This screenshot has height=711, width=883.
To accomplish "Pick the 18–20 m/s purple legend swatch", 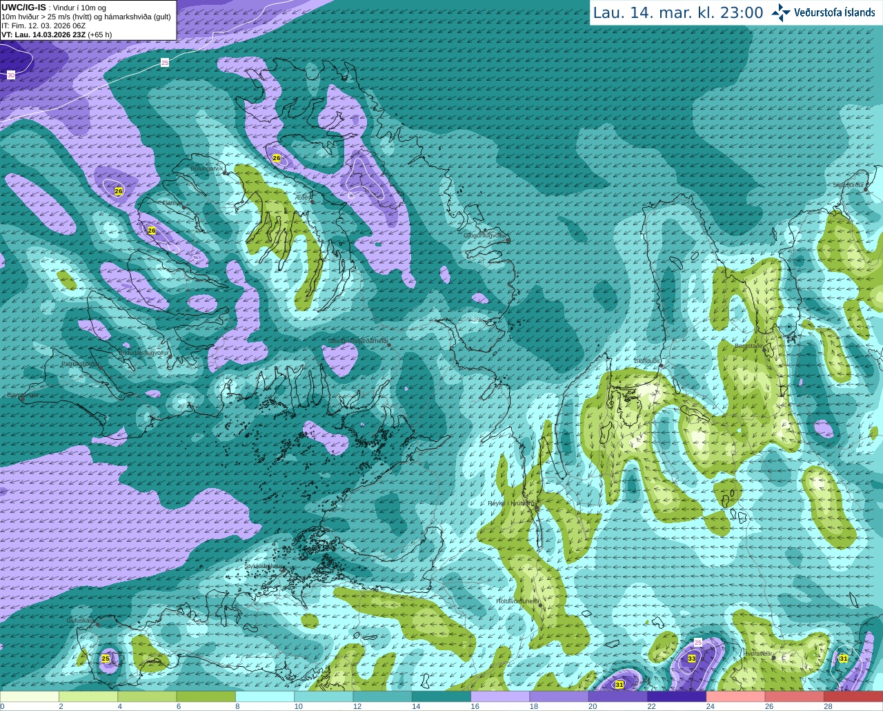I will (x=559, y=697).
